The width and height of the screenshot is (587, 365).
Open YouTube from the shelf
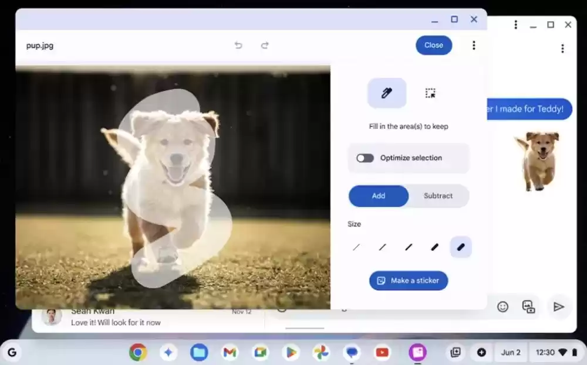383,352
